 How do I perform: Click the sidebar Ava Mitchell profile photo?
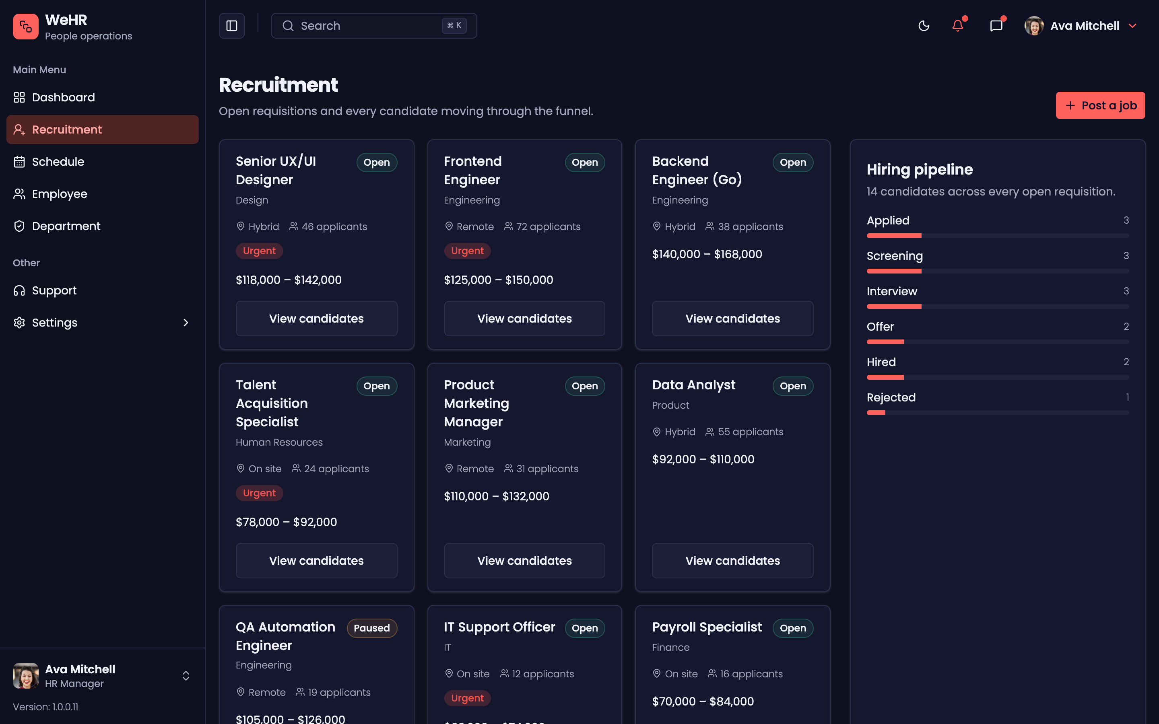pyautogui.click(x=25, y=676)
